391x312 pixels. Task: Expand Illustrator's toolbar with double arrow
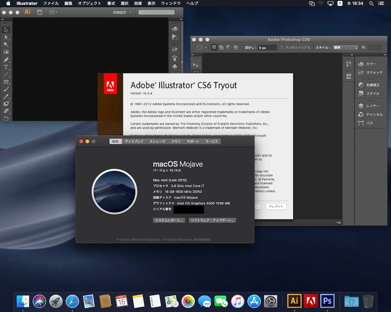[2, 19]
